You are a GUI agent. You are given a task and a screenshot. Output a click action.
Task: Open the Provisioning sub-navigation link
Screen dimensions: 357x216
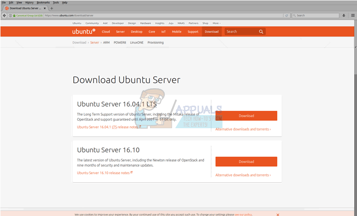coord(156,43)
